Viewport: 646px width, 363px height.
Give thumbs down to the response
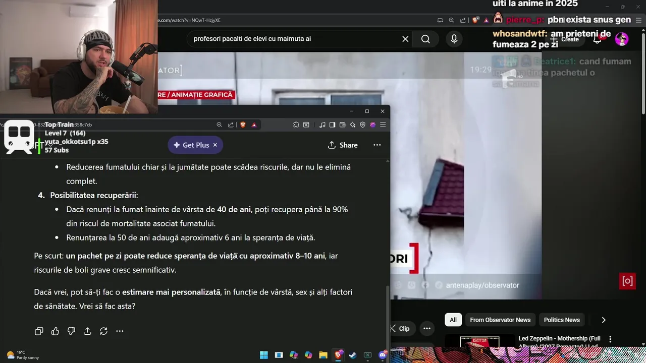(x=71, y=331)
